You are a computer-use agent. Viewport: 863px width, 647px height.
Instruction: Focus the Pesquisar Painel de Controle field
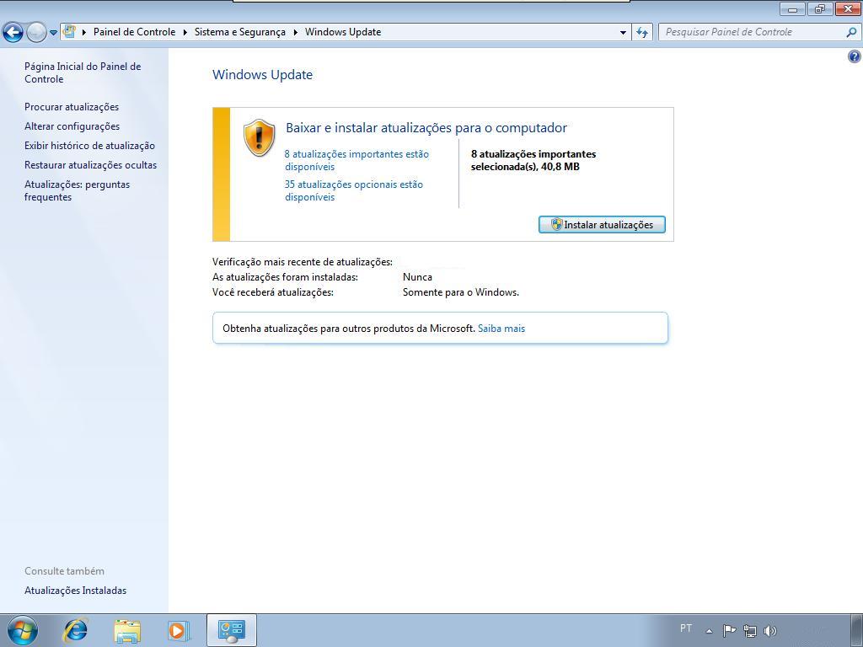coord(754,33)
